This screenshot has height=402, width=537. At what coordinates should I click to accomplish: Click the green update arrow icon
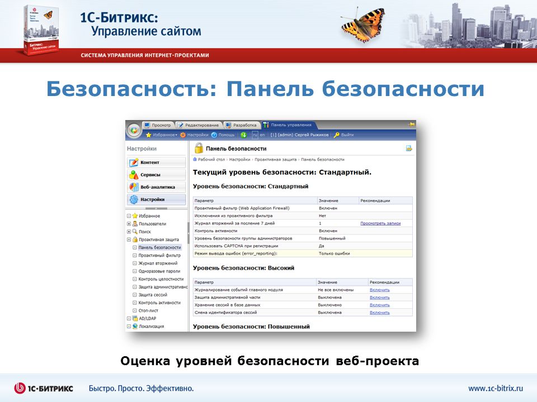tap(243, 135)
